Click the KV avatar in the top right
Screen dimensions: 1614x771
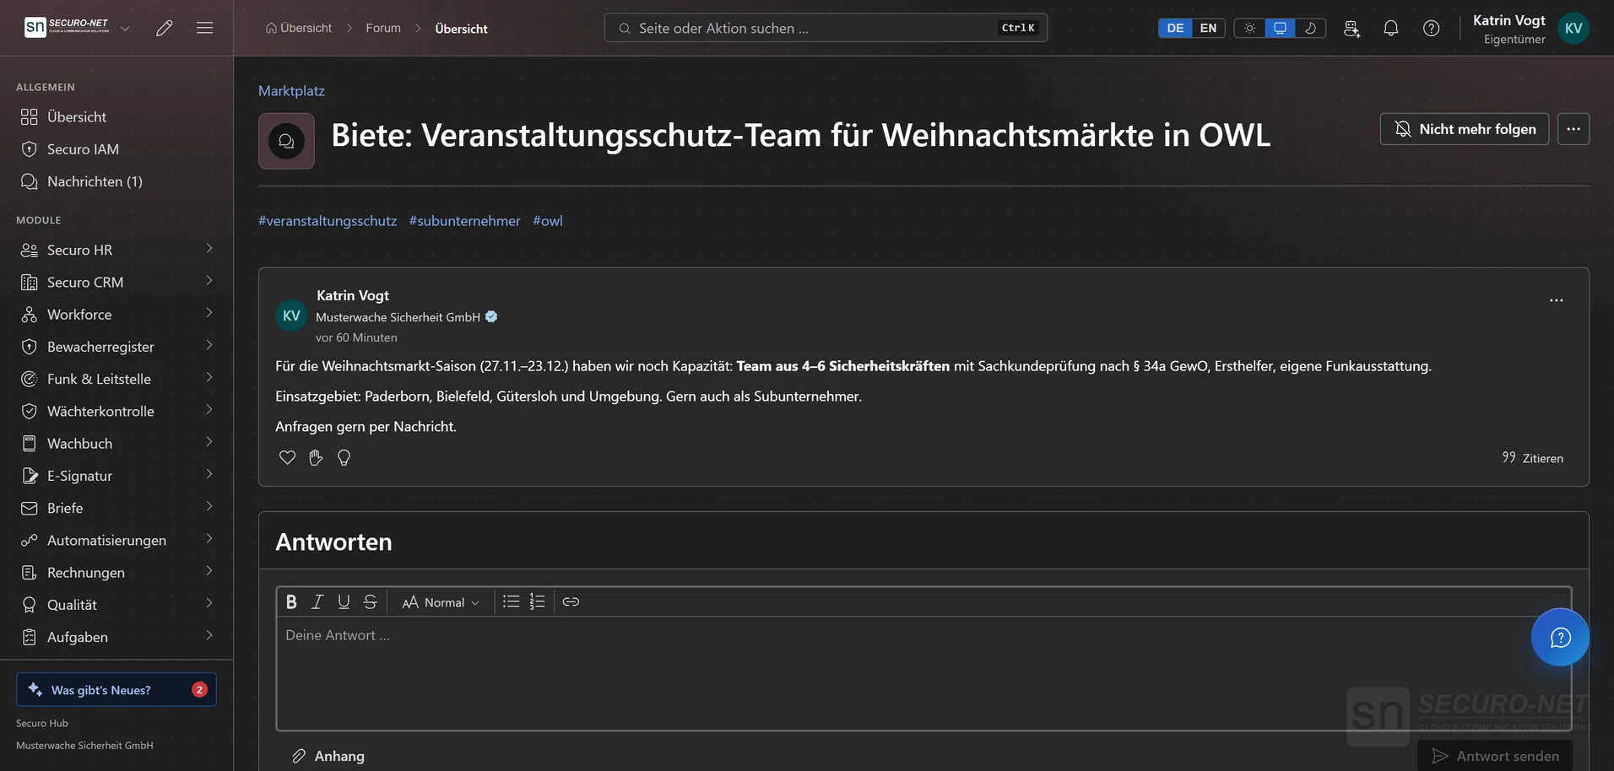1573,28
